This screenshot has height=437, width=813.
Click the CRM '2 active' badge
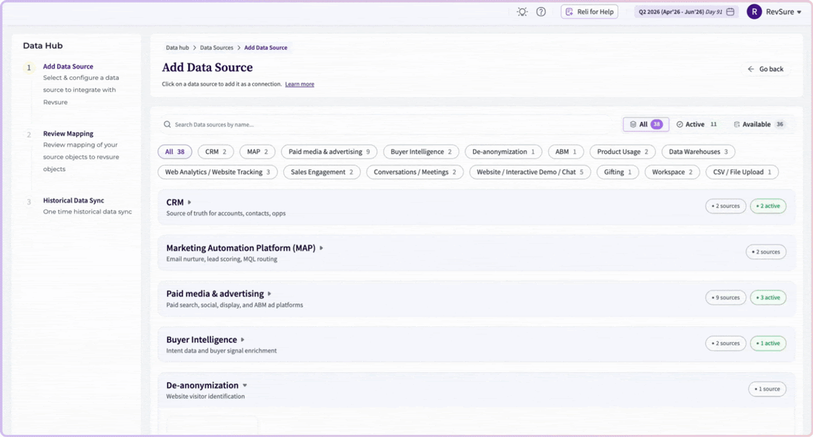(768, 206)
